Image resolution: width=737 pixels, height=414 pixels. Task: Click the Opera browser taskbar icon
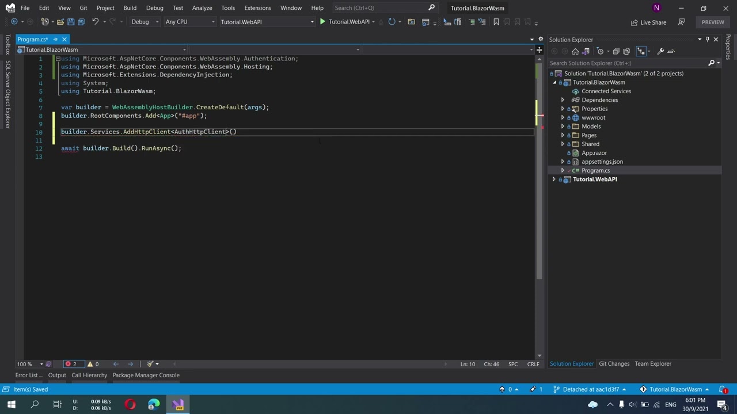[130, 405]
